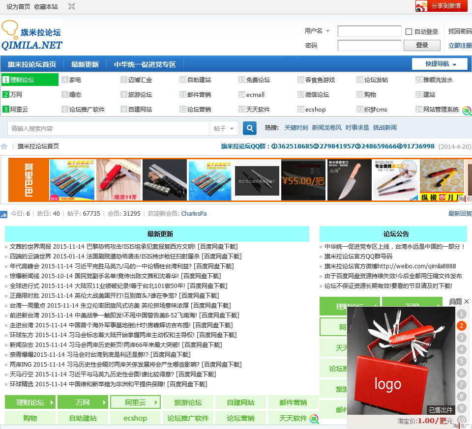
Task: Click bottom 旅游论坛 button
Action: 188,402
